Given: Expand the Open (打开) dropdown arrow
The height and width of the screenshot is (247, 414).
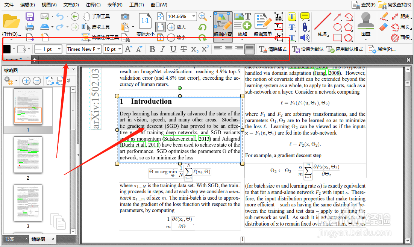Looking at the screenshot, I should (11, 39).
